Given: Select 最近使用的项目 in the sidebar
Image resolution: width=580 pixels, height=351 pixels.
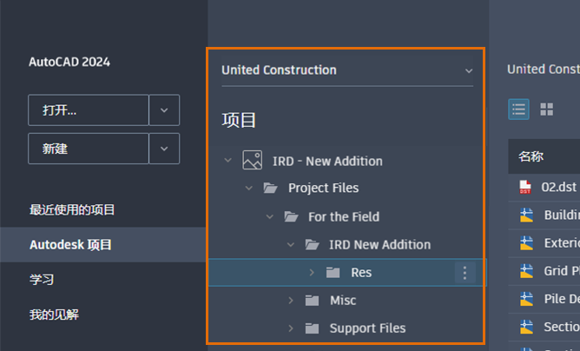Looking at the screenshot, I should coord(72,209).
